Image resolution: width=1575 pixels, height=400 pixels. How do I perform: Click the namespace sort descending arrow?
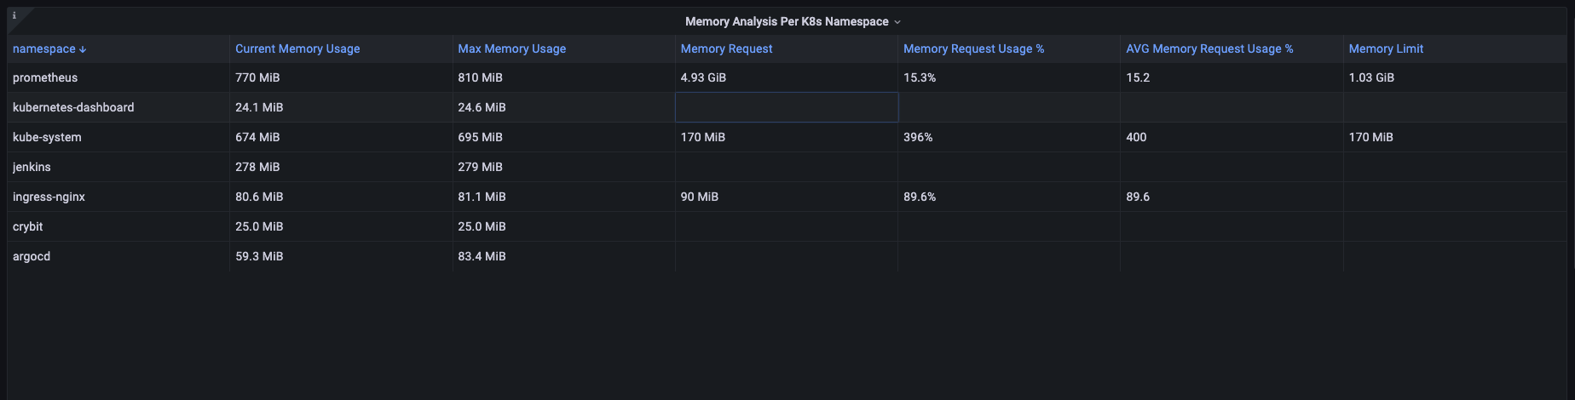(x=83, y=49)
